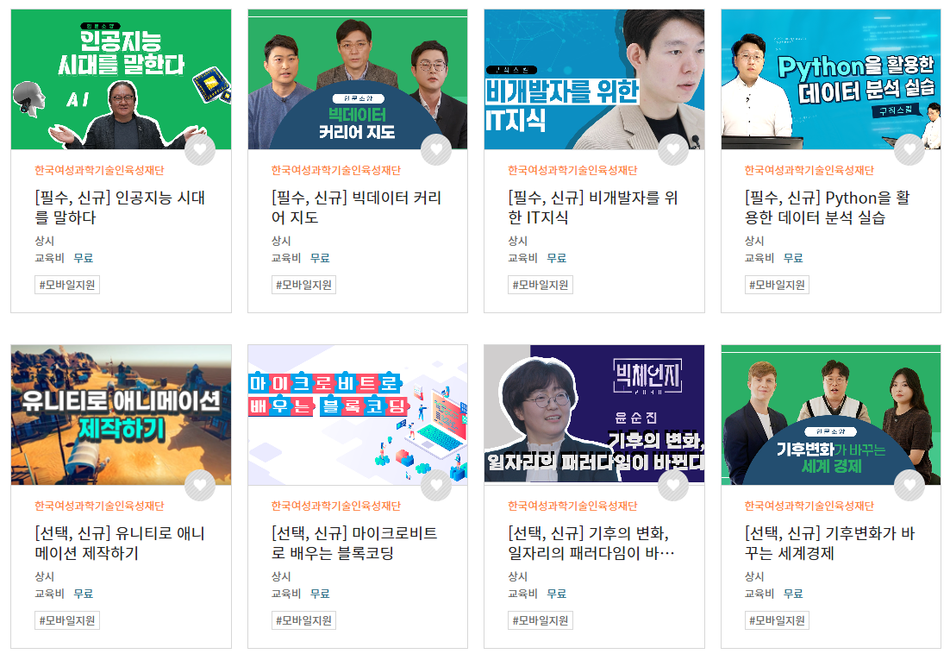The width and height of the screenshot is (950, 654).
Task: Favorite the 인공지능 시대를 말하다 course heart icon
Action: tap(200, 149)
